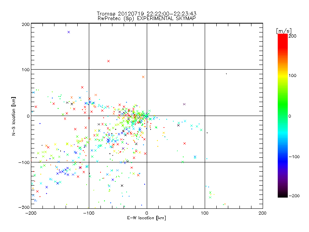309x232 pixels.
Task: Click the orange cross marker just below 100 km line
Action: 143,77
